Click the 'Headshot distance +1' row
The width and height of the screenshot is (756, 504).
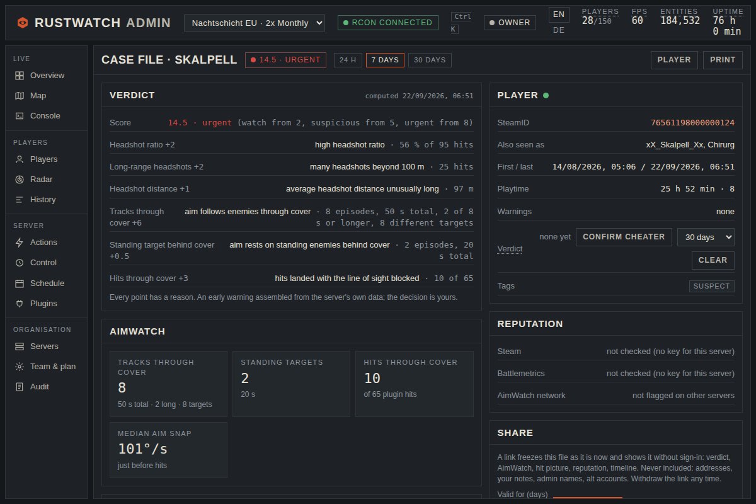coord(291,189)
